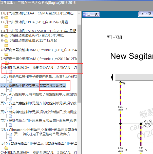Expand the 6档自动变速箱,(GP1),自2015年3月起 node
This screenshot has width=153, height=154.
click(2, 35)
